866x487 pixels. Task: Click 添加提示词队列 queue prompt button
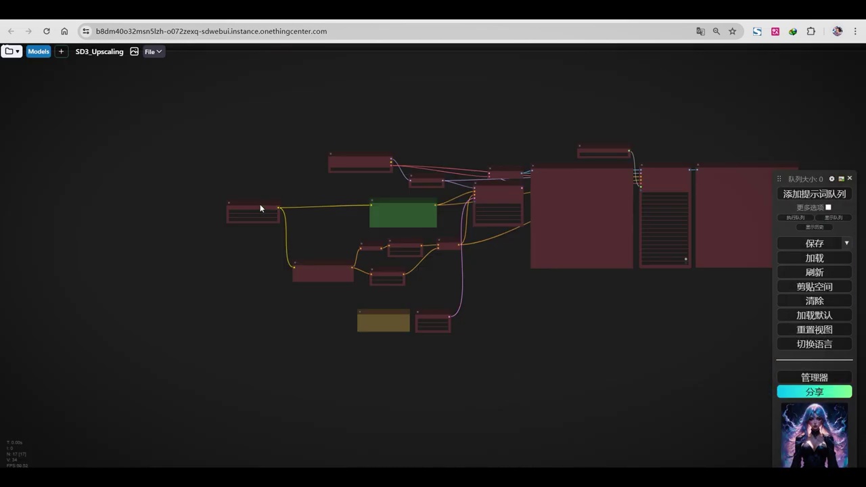click(x=815, y=194)
